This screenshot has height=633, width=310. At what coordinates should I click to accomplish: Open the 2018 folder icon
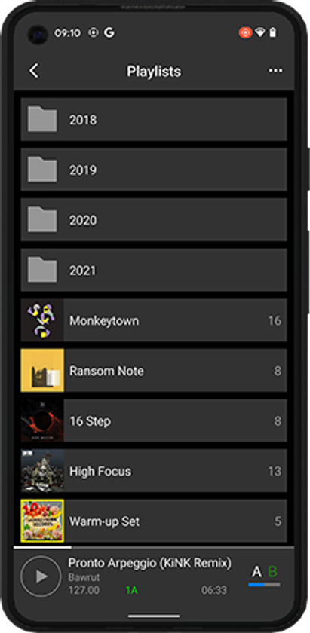point(42,119)
